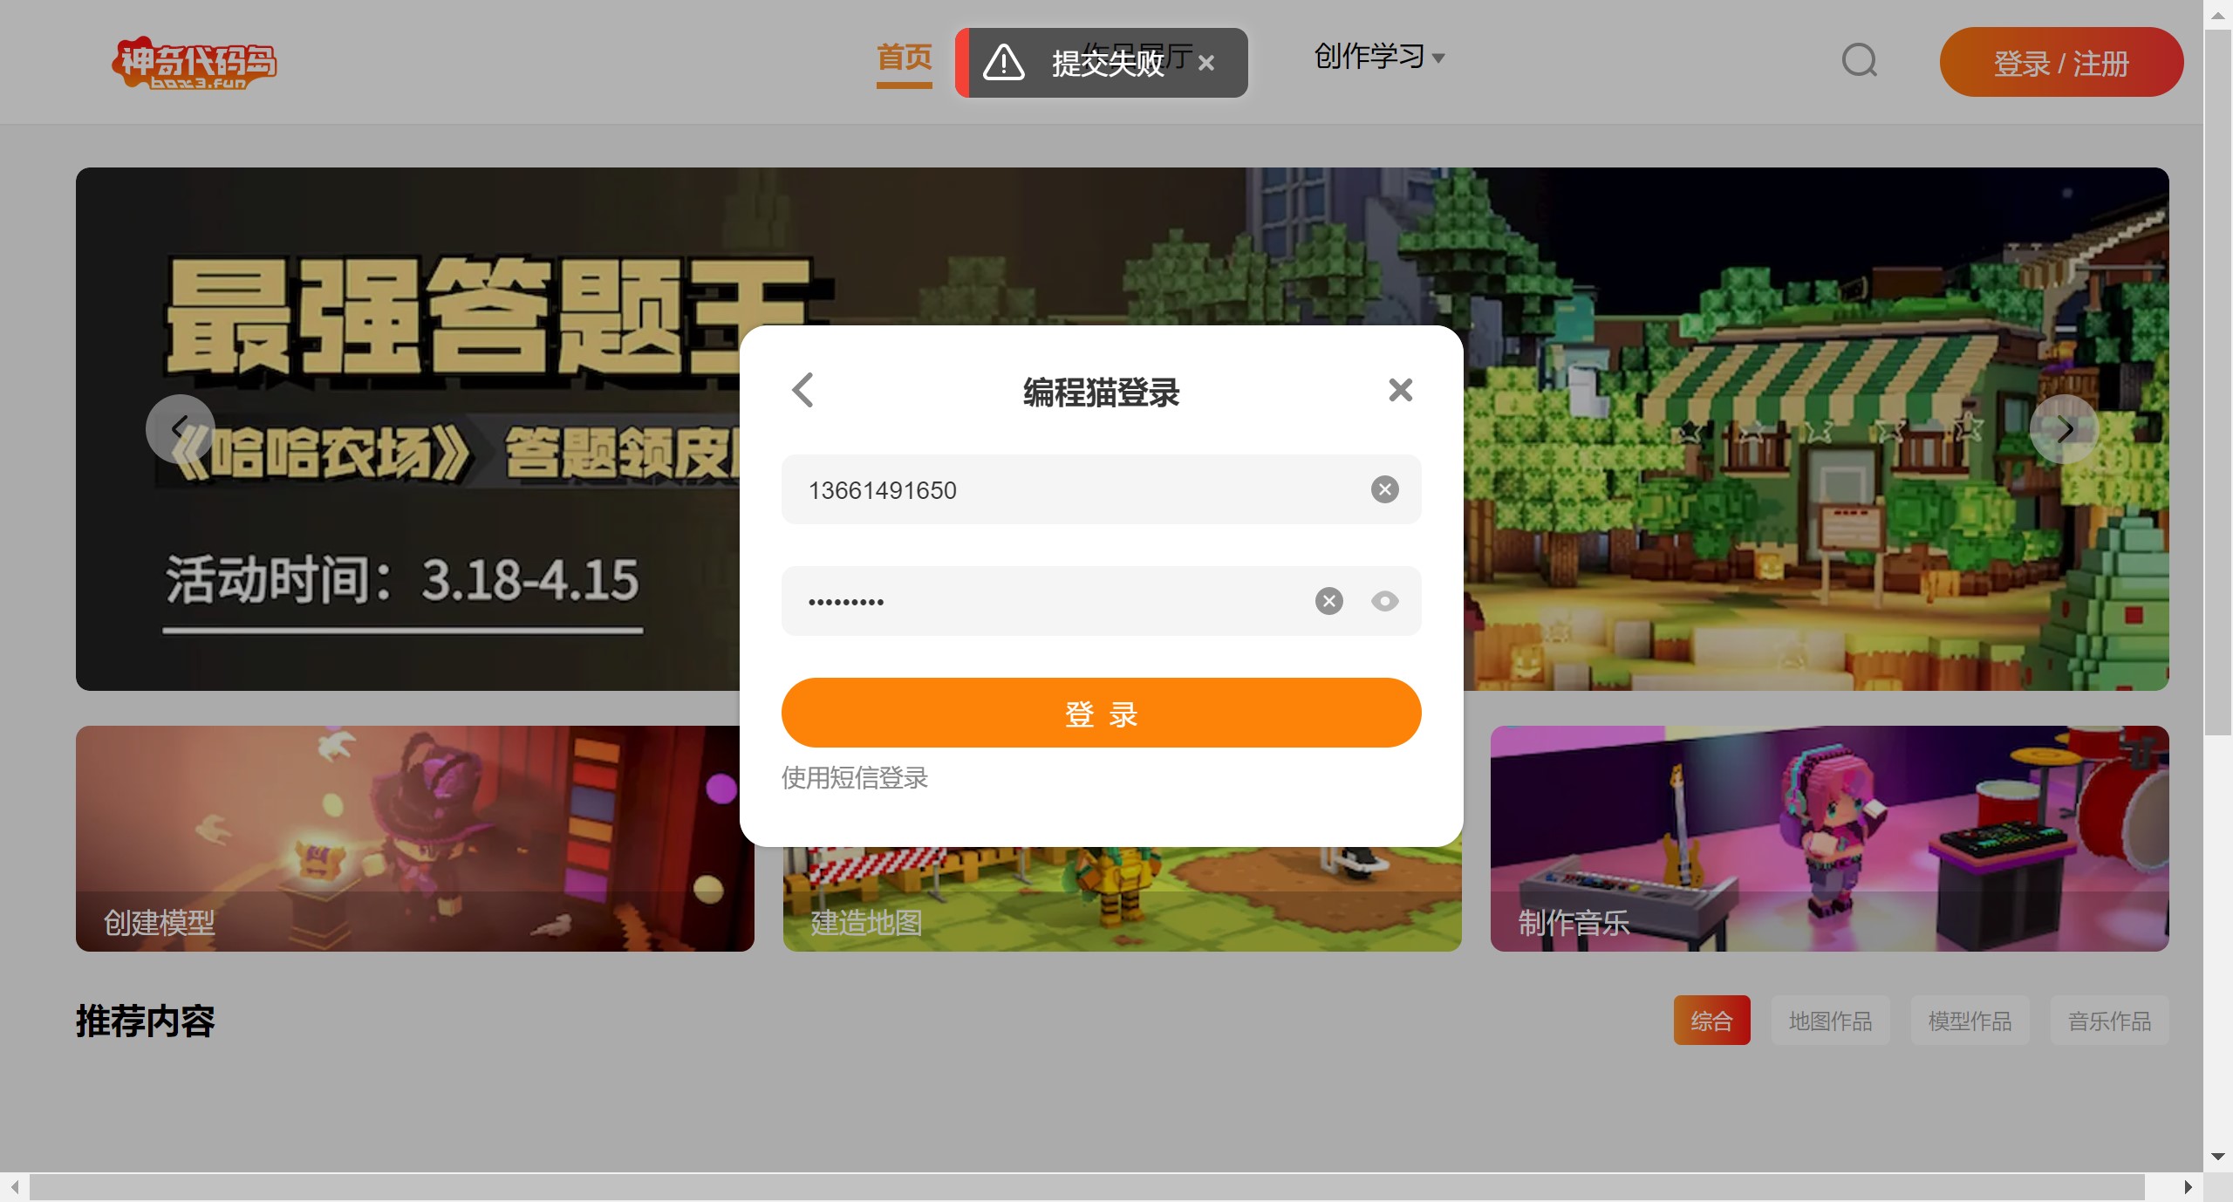The width and height of the screenshot is (2233, 1202).
Task: Open the 创建模型 card
Action: click(414, 838)
